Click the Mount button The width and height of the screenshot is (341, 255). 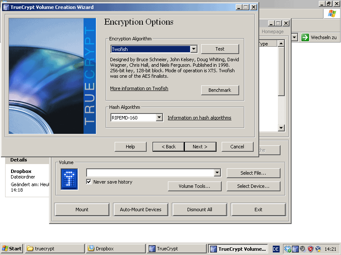(82, 210)
